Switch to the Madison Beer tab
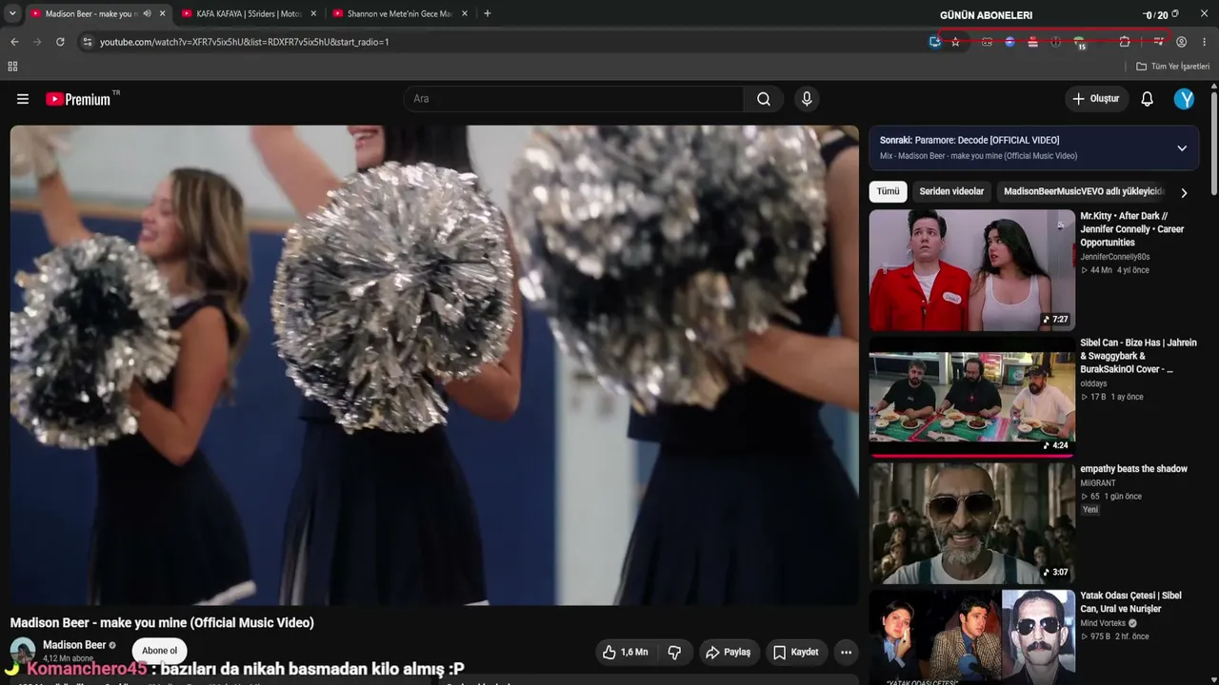Screen dimensions: 1219x685 [91, 13]
